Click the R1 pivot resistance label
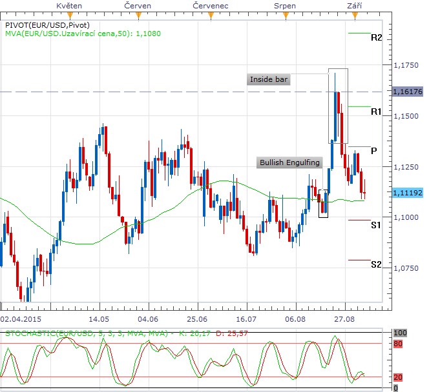The image size is (429, 392). tap(376, 112)
